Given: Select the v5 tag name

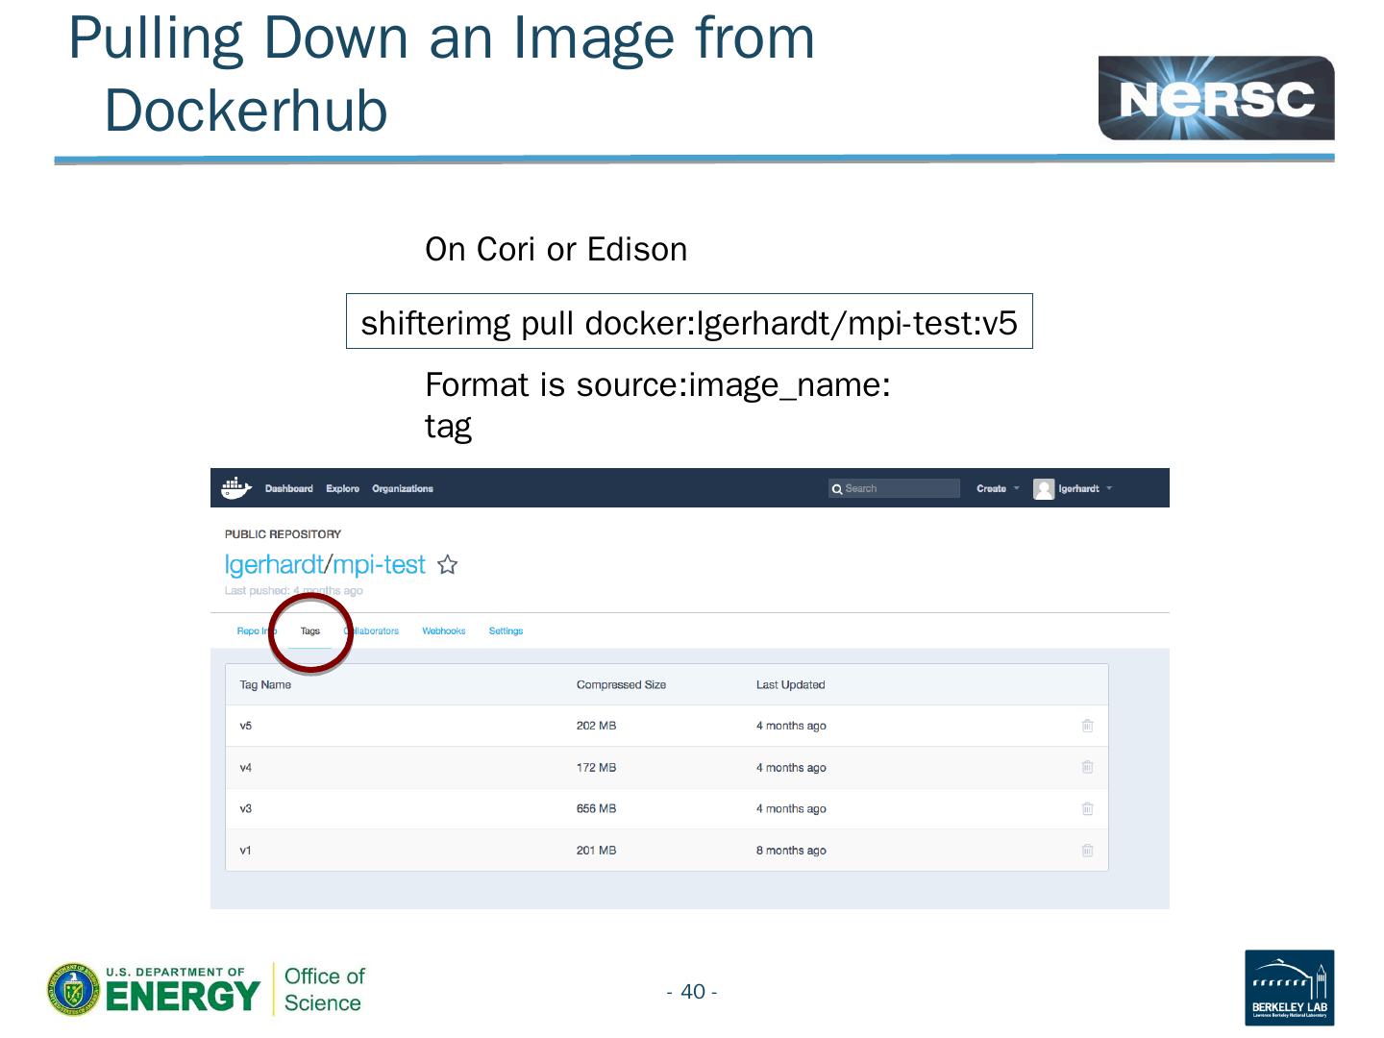Looking at the screenshot, I should [246, 726].
